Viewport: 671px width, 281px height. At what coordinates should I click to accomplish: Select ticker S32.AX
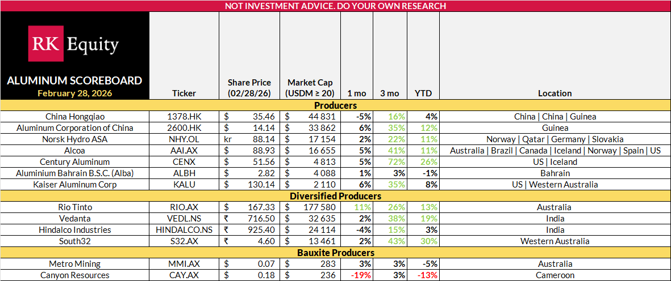(184, 241)
